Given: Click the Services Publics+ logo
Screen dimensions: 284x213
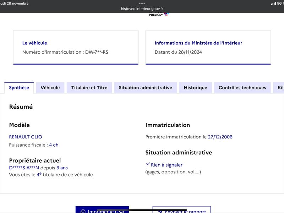Looking at the screenshot, I should pos(159,14).
